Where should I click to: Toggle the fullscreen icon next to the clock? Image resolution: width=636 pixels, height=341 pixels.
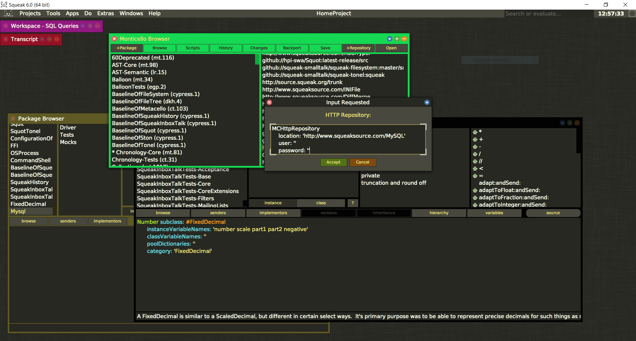(x=632, y=14)
